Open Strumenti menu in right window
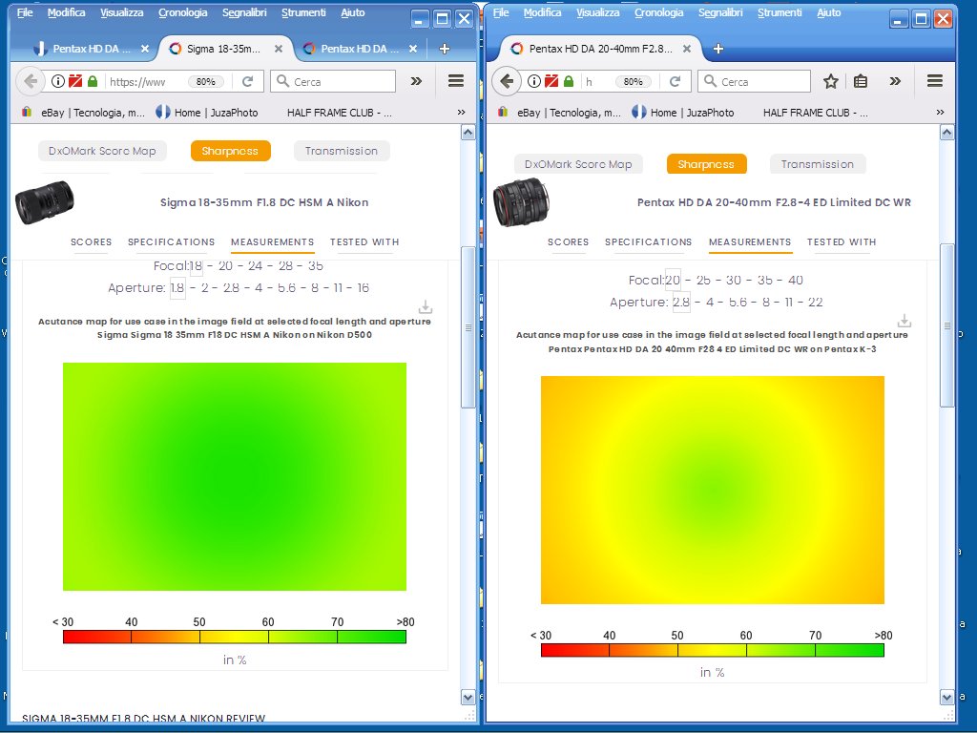This screenshot has height=733, width=977. [x=780, y=12]
